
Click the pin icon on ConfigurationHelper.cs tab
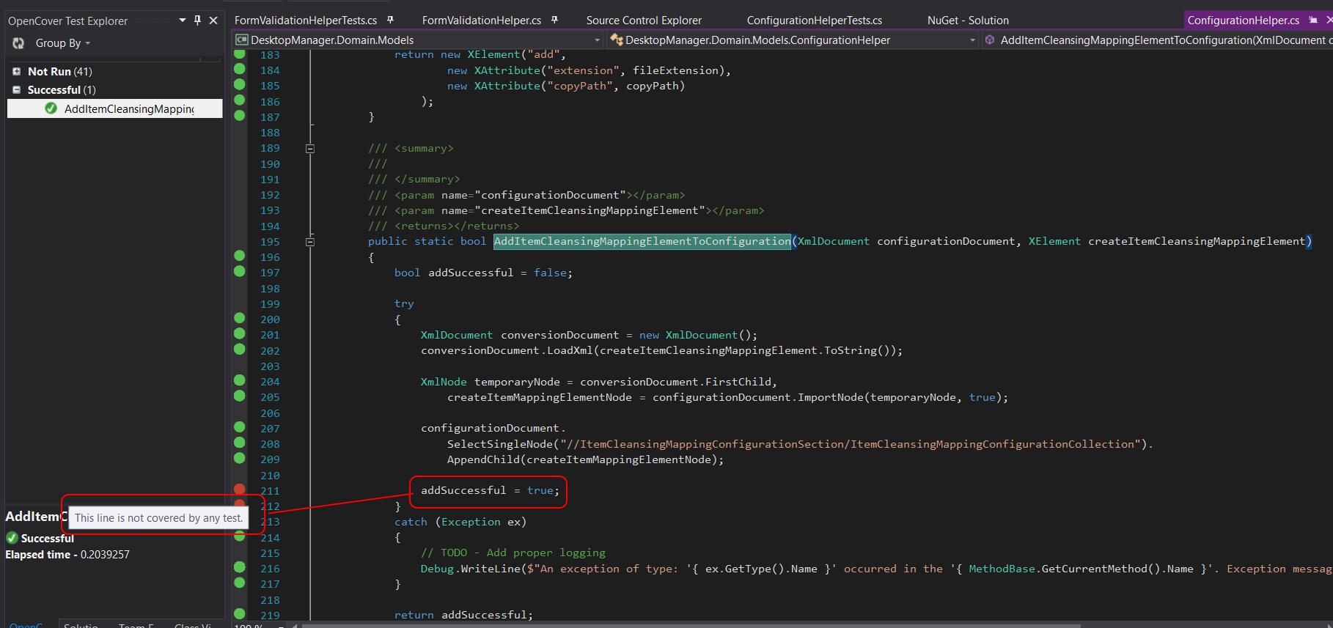pyautogui.click(x=1312, y=20)
